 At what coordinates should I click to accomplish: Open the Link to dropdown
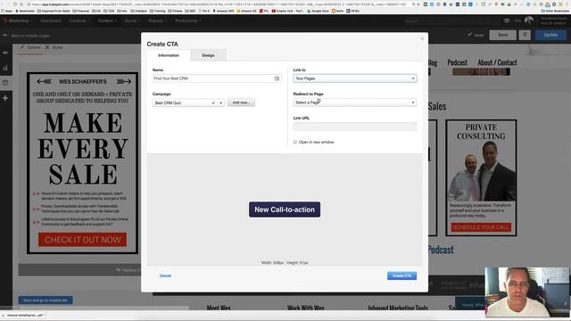(355, 78)
